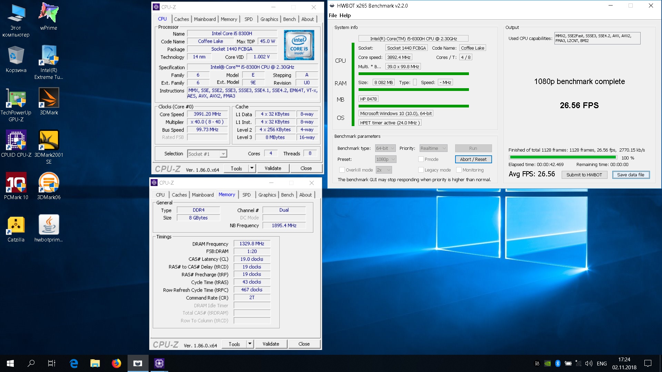This screenshot has height=372, width=662.
Task: Open the Этот компьютер desktop icon
Action: point(16,20)
